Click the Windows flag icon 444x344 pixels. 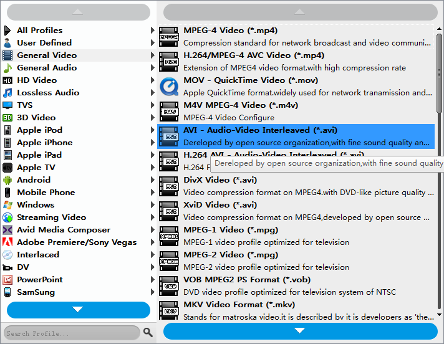click(7, 205)
